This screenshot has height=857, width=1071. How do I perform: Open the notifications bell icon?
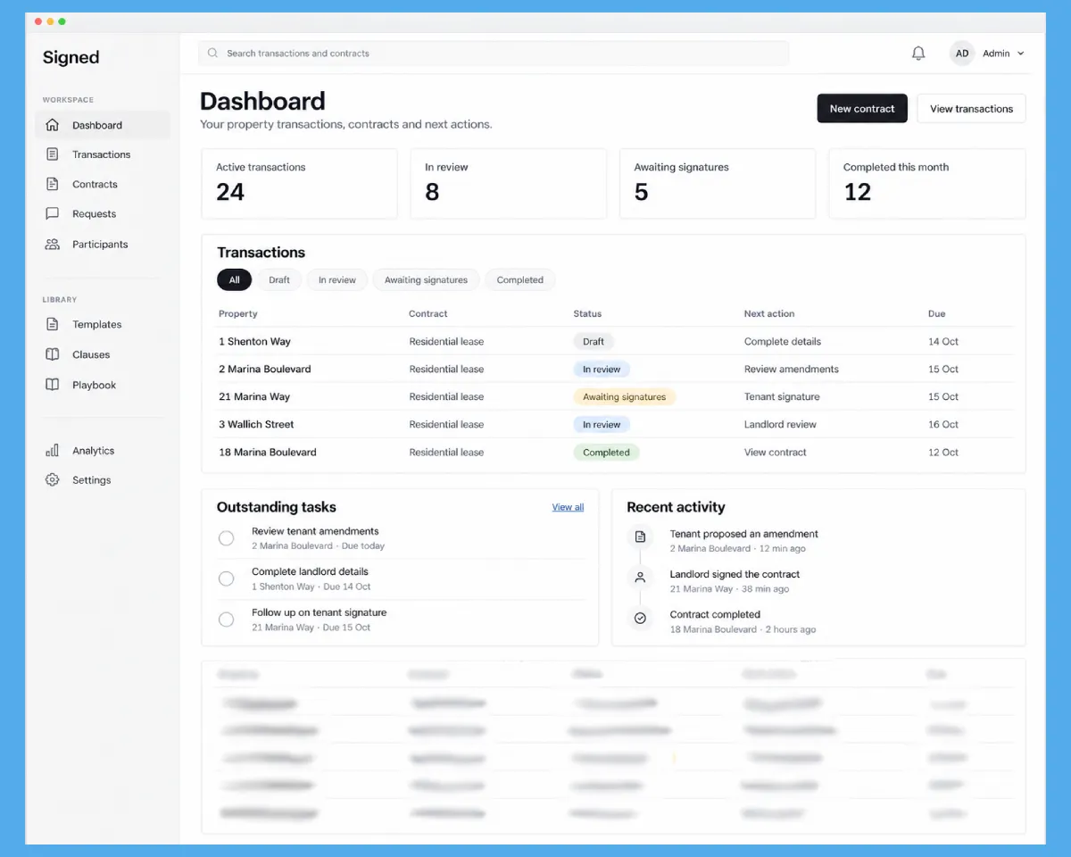click(918, 54)
